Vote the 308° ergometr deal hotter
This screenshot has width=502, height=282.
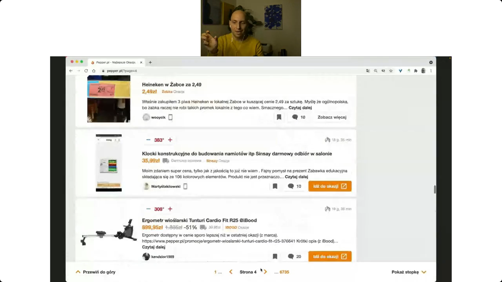(x=170, y=209)
